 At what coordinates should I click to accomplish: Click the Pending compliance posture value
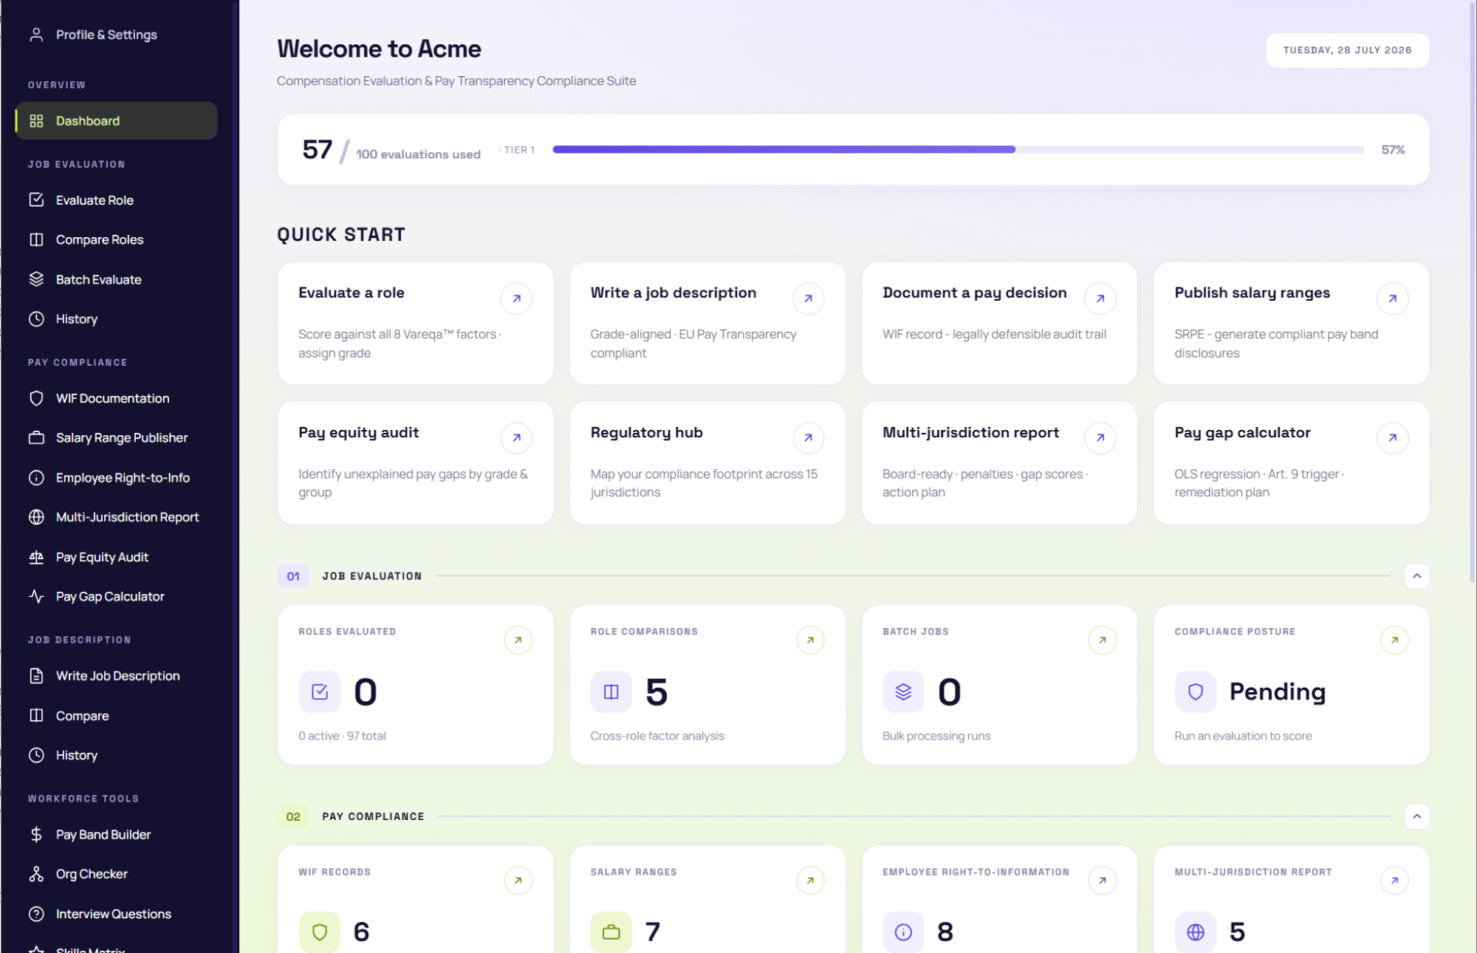tap(1277, 692)
